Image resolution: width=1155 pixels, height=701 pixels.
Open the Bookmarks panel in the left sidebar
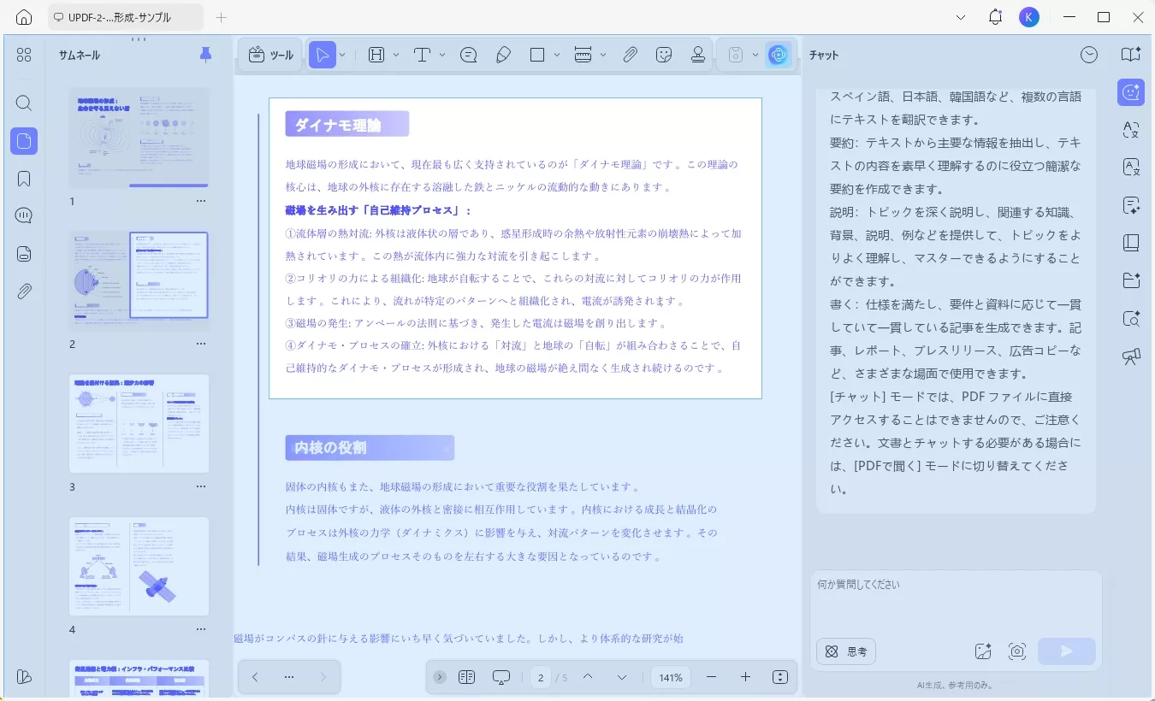pos(24,177)
